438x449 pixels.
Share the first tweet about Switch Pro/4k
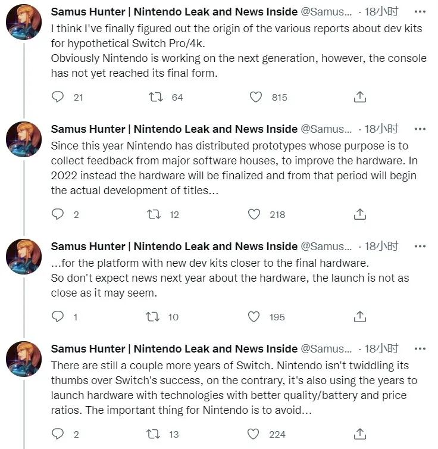(359, 97)
